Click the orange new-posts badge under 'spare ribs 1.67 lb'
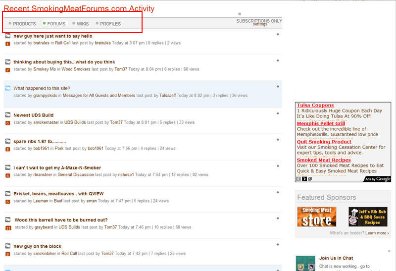The height and width of the screenshot is (271, 396). point(7,149)
